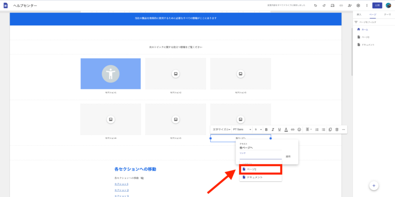
Task: Open the 文字サイズ小 text style dropdown
Action: (x=221, y=130)
